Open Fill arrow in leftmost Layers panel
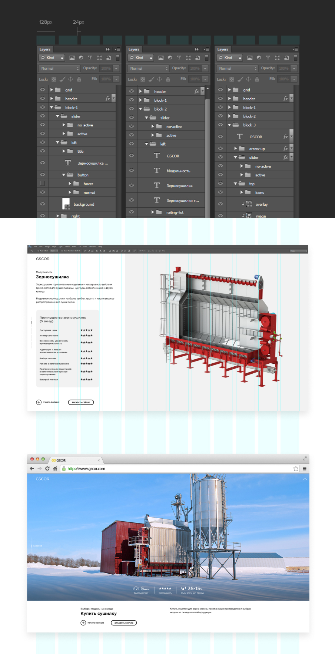335x654 pixels. click(116, 79)
